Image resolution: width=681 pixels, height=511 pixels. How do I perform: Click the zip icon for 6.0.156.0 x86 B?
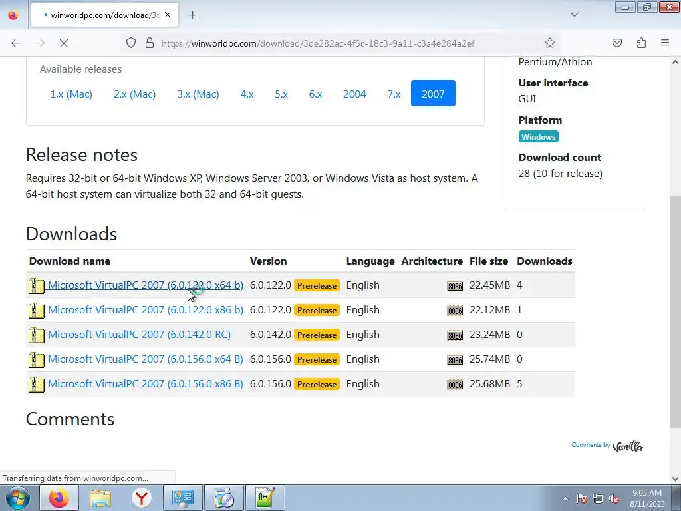point(36,384)
